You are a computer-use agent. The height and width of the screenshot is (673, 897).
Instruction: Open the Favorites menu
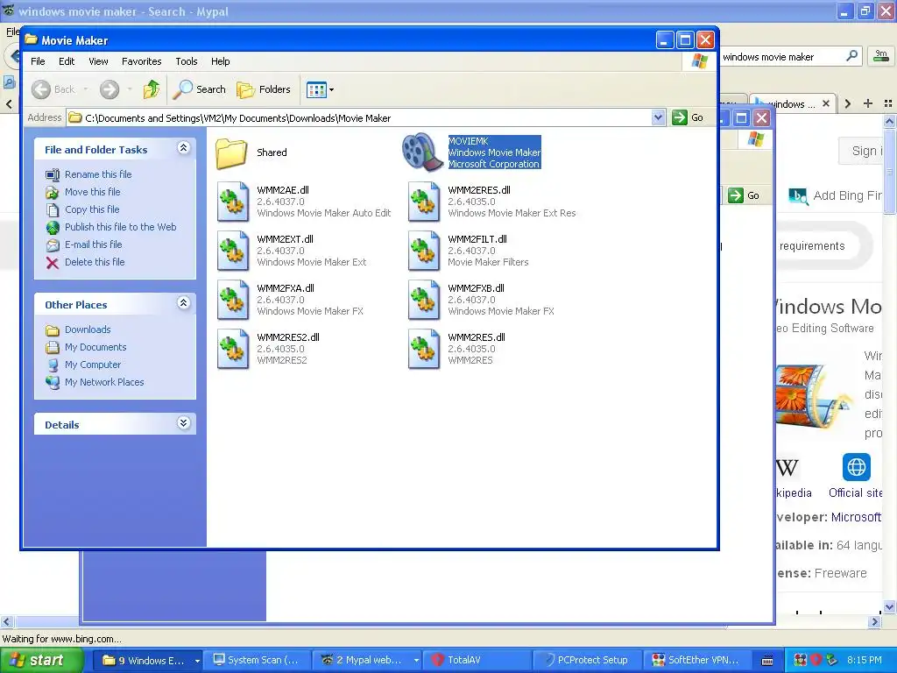click(141, 61)
